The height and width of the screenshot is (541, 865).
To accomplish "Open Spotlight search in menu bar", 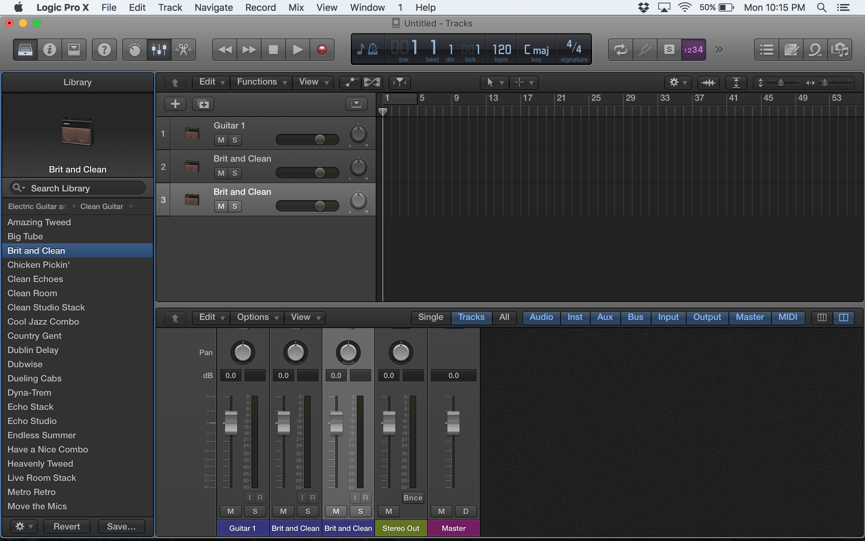I will [822, 7].
